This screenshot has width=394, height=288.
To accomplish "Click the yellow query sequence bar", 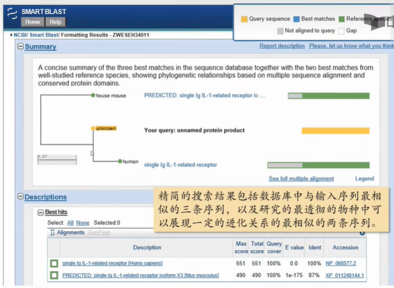I will 336,131.
